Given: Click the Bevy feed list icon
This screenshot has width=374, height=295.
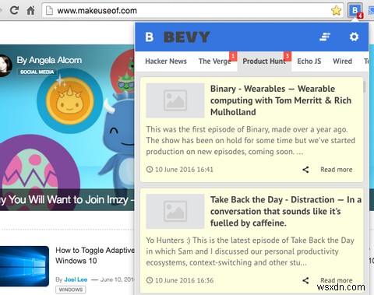Looking at the screenshot, I should point(325,37).
